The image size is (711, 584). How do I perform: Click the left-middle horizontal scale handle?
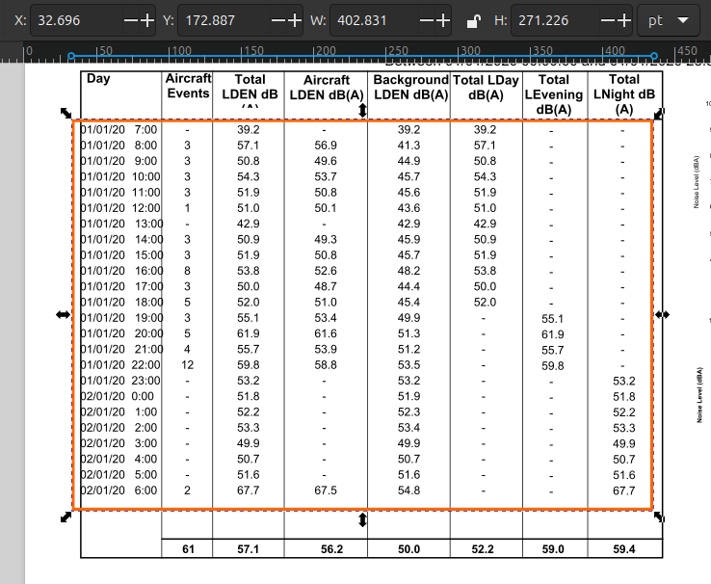point(64,315)
